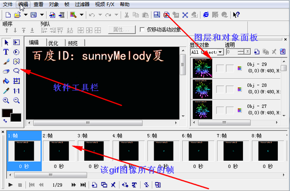Select the Lasso selection tool

(16, 71)
